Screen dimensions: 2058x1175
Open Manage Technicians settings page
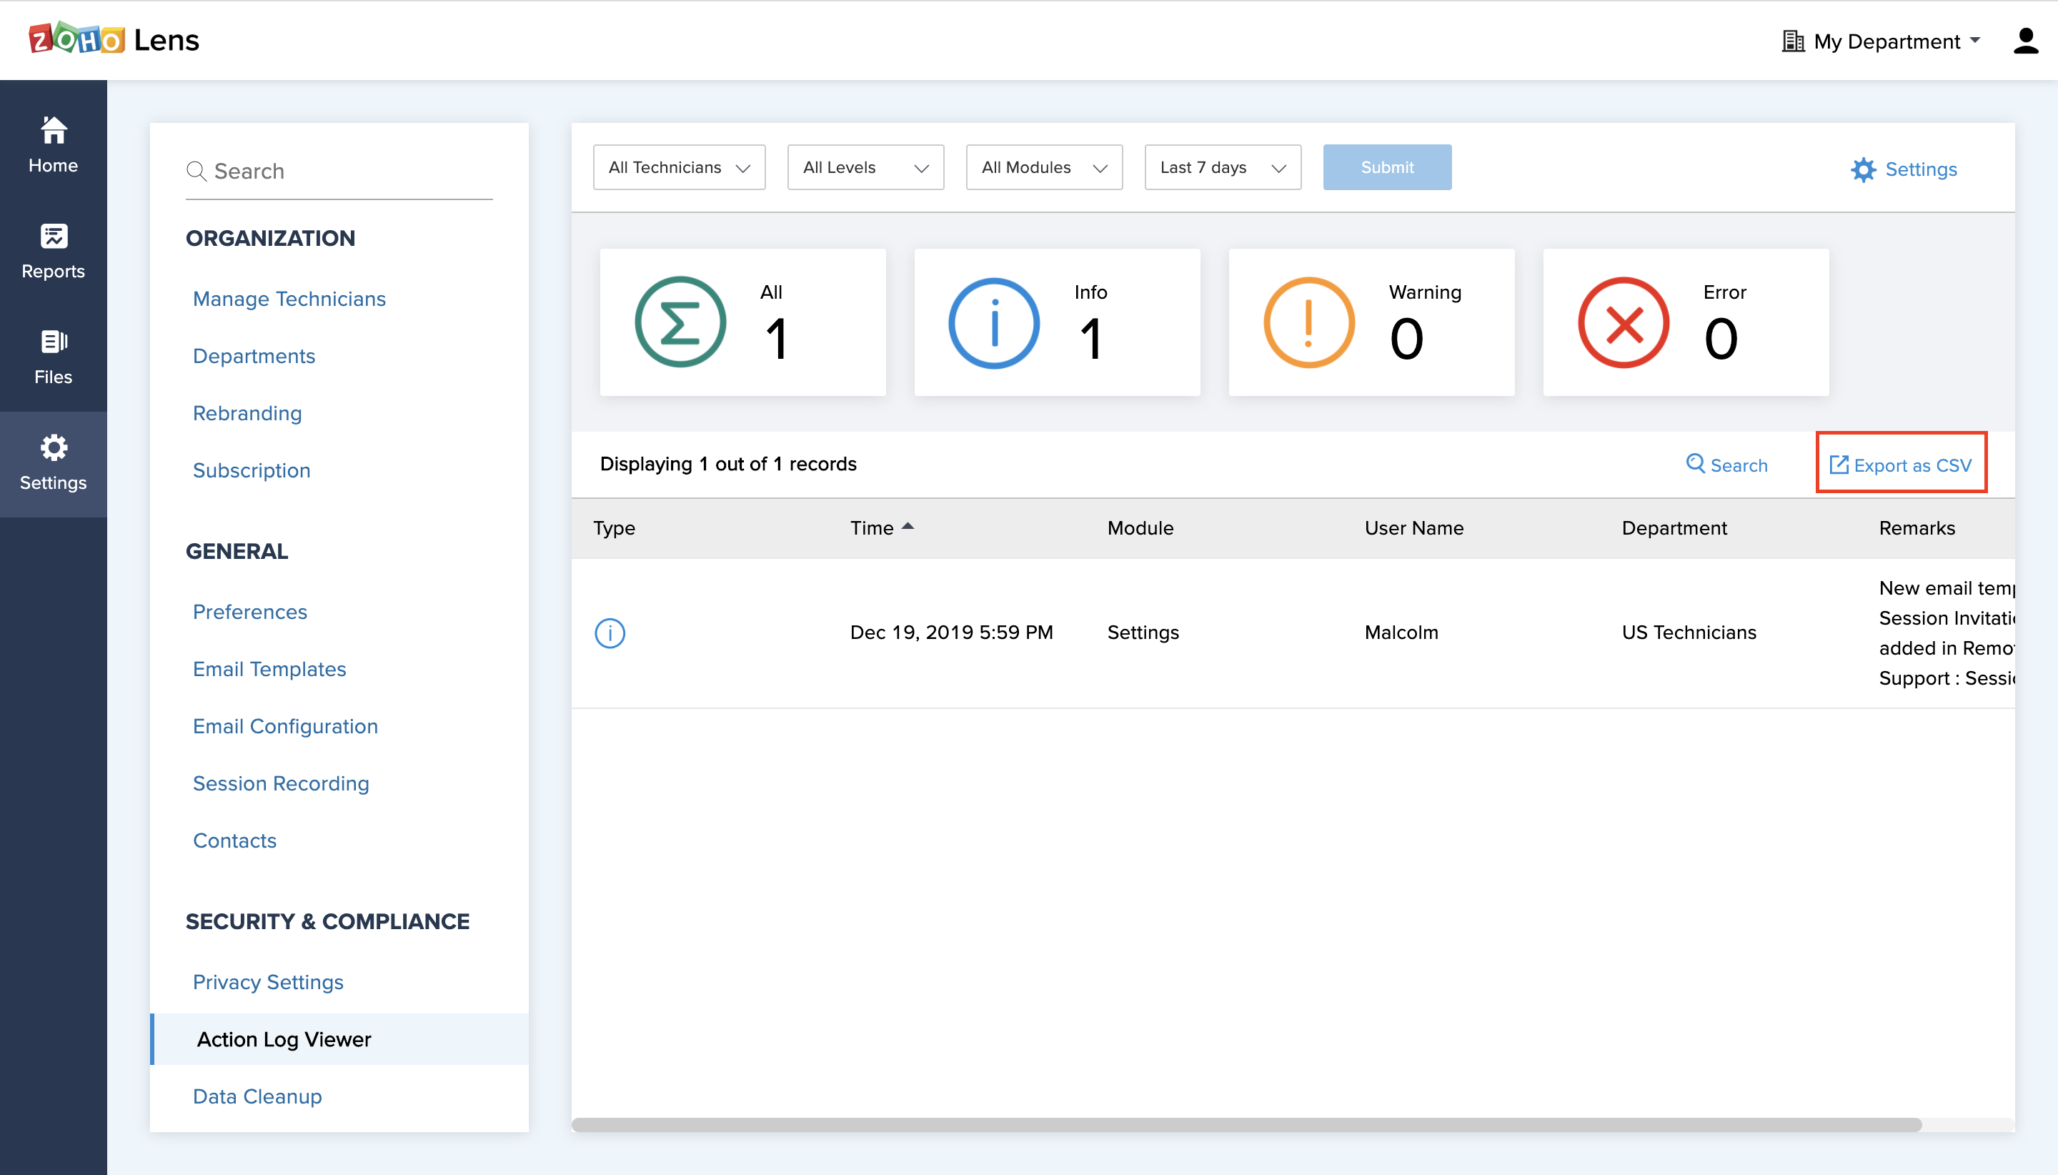289,299
